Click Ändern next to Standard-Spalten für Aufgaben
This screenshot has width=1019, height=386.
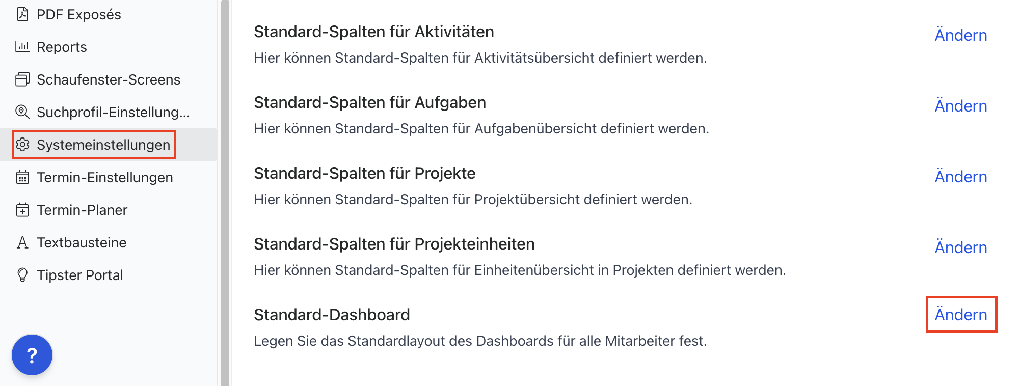(960, 106)
